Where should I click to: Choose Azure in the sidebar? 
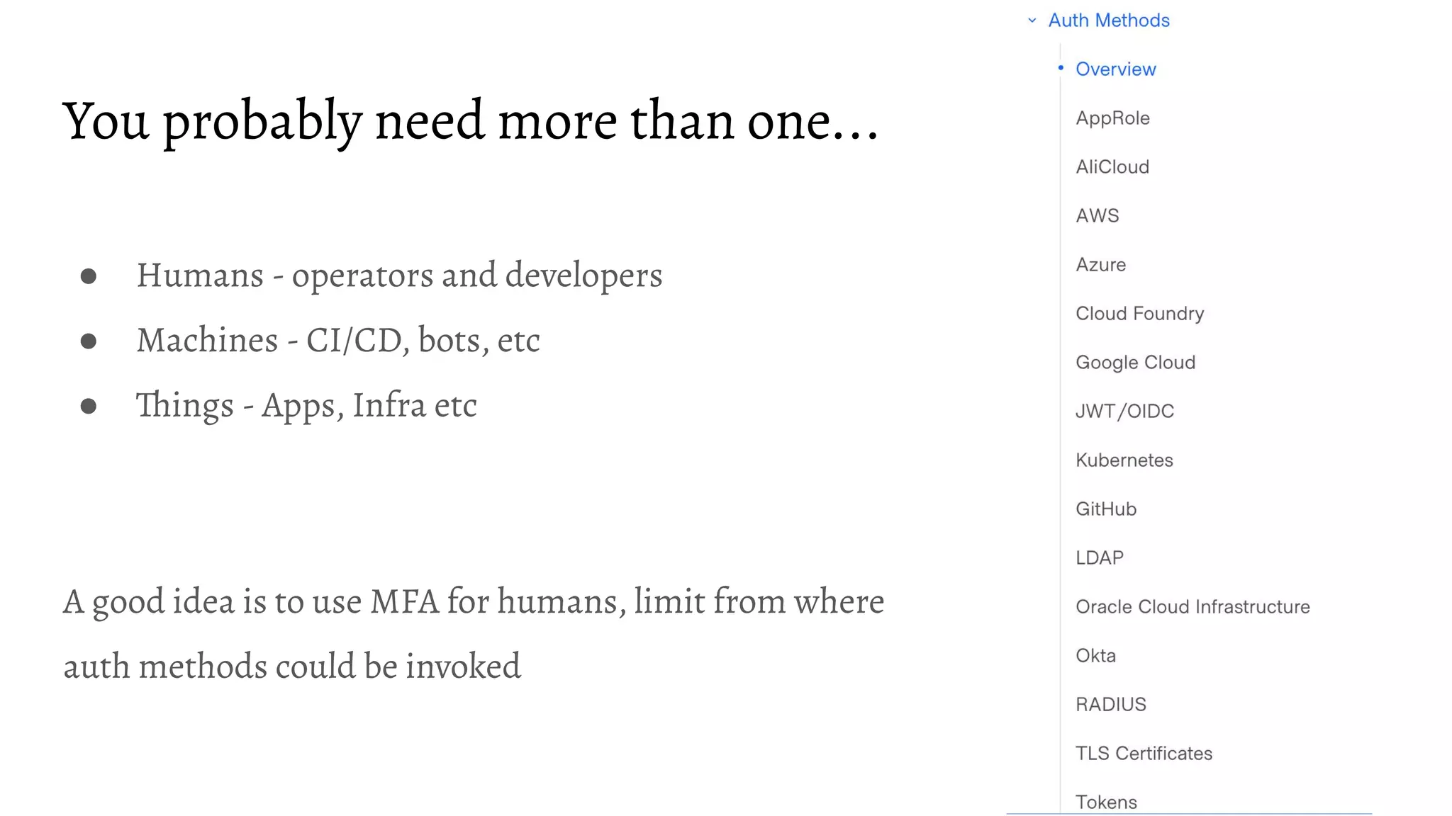(x=1100, y=265)
